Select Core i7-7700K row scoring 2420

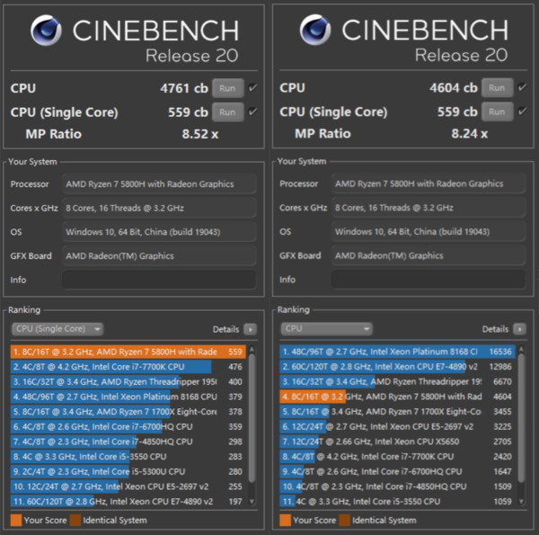click(397, 457)
